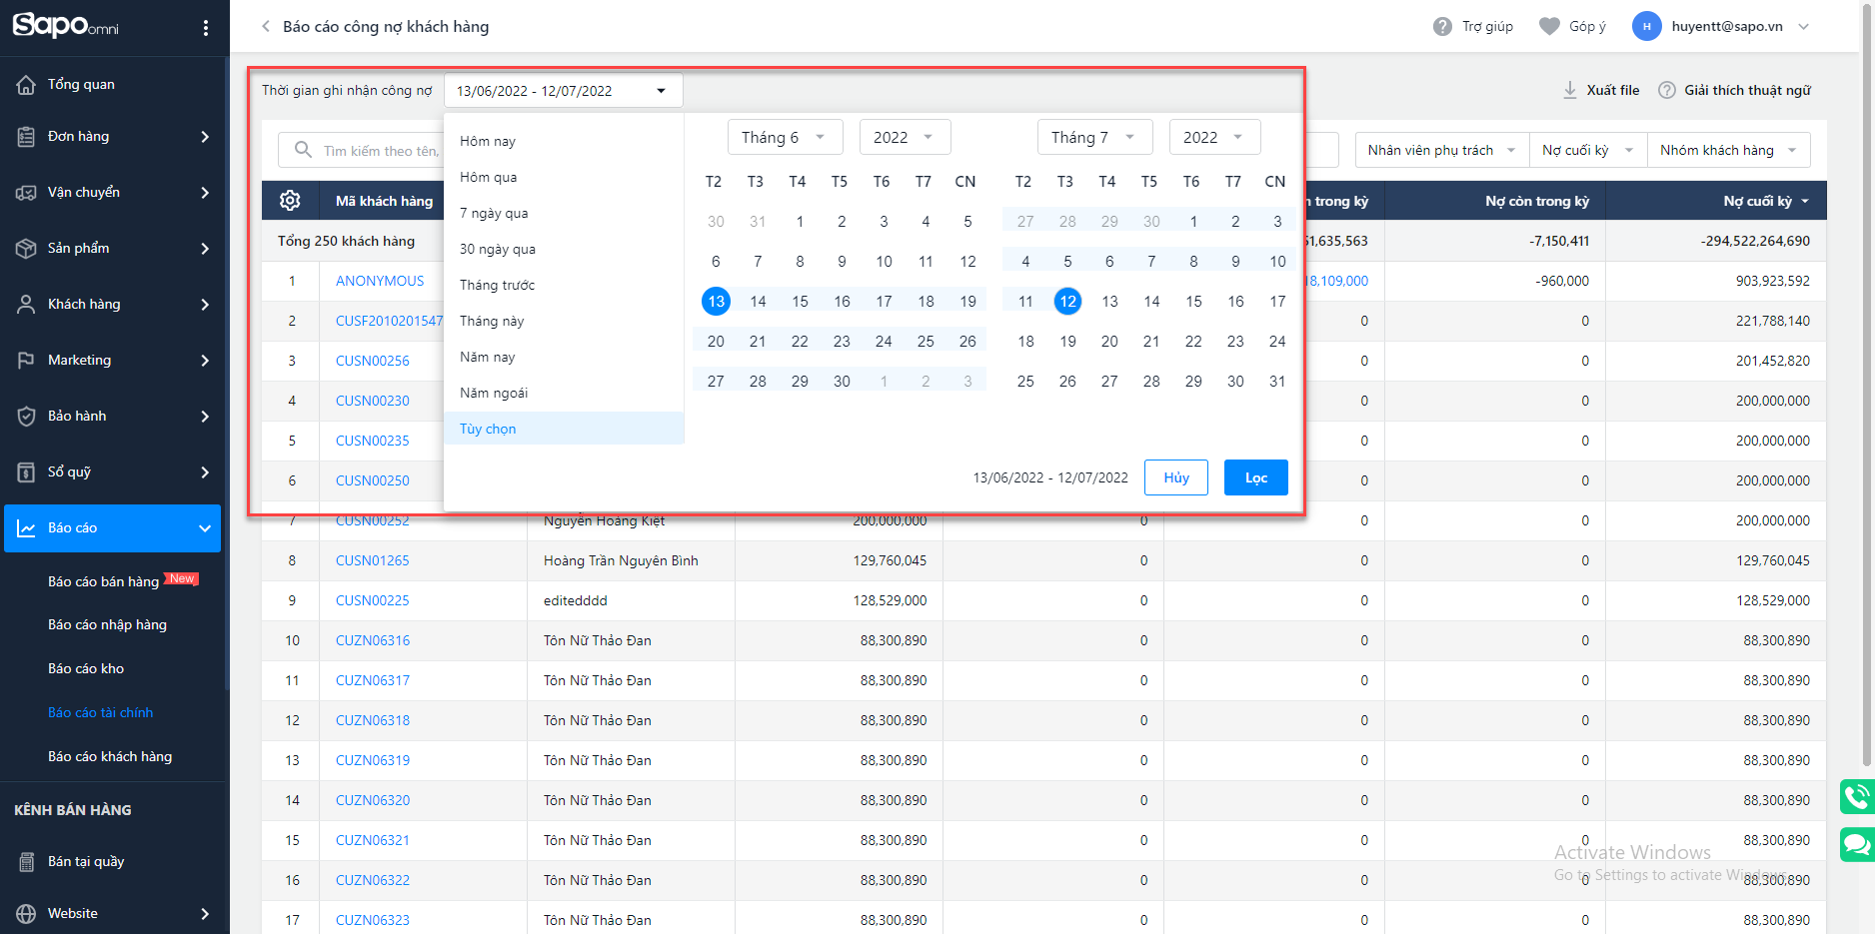The width and height of the screenshot is (1875, 934).
Task: Go back using the header arrow
Action: click(x=266, y=27)
